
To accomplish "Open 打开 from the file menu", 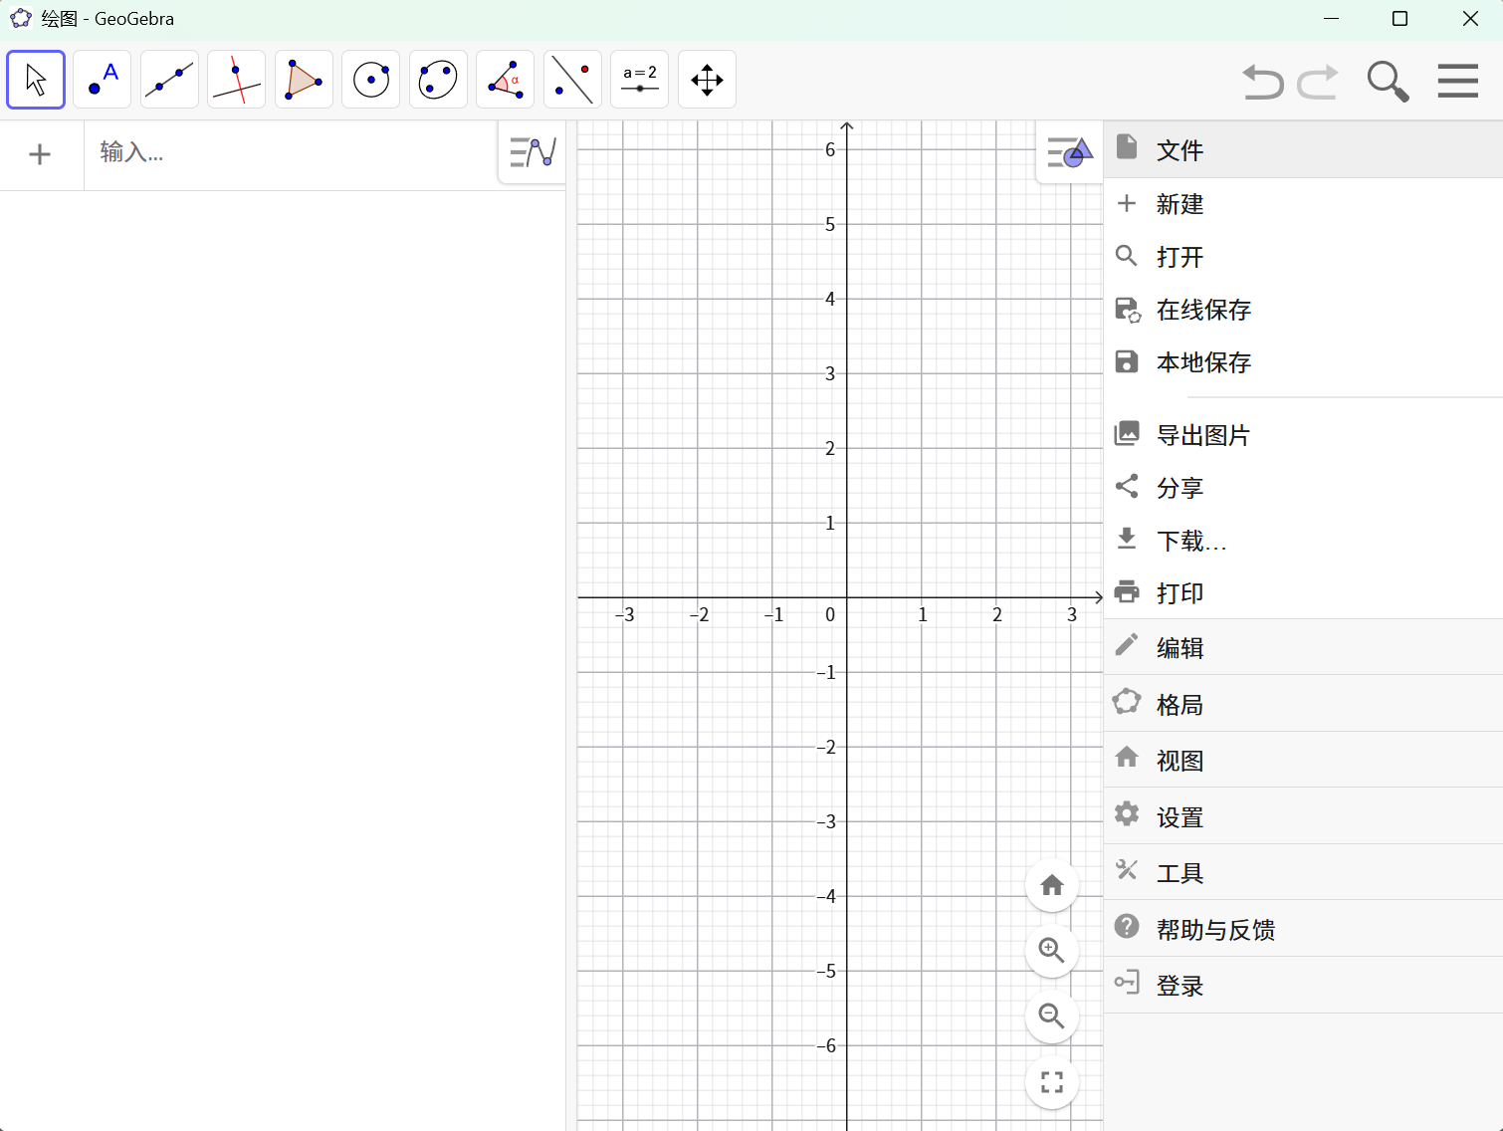I will (1180, 256).
